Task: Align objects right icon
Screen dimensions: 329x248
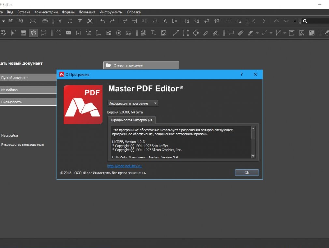Action: (134, 21)
